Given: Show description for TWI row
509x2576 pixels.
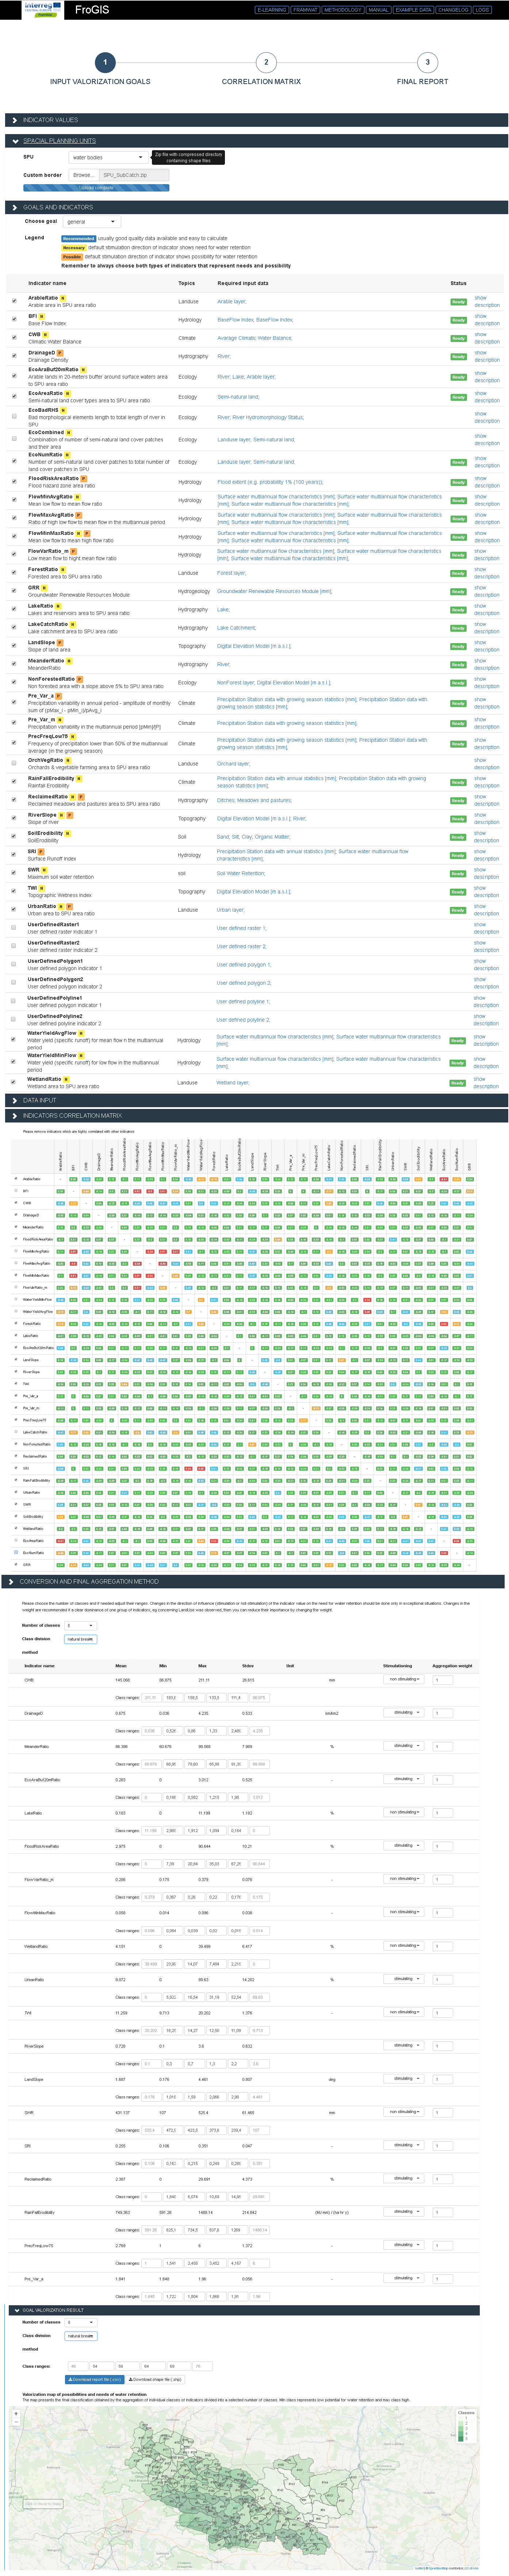Looking at the screenshot, I should pos(486,891).
